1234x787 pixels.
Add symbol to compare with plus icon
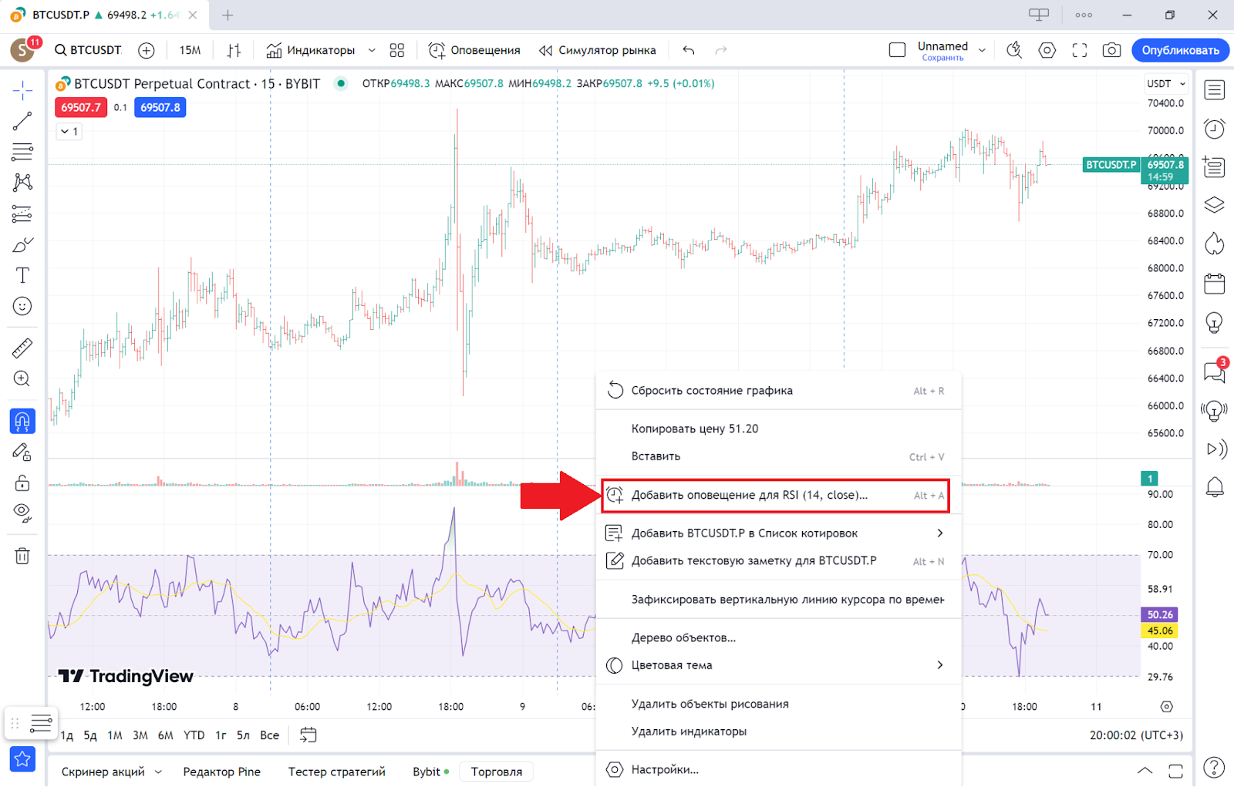point(147,50)
